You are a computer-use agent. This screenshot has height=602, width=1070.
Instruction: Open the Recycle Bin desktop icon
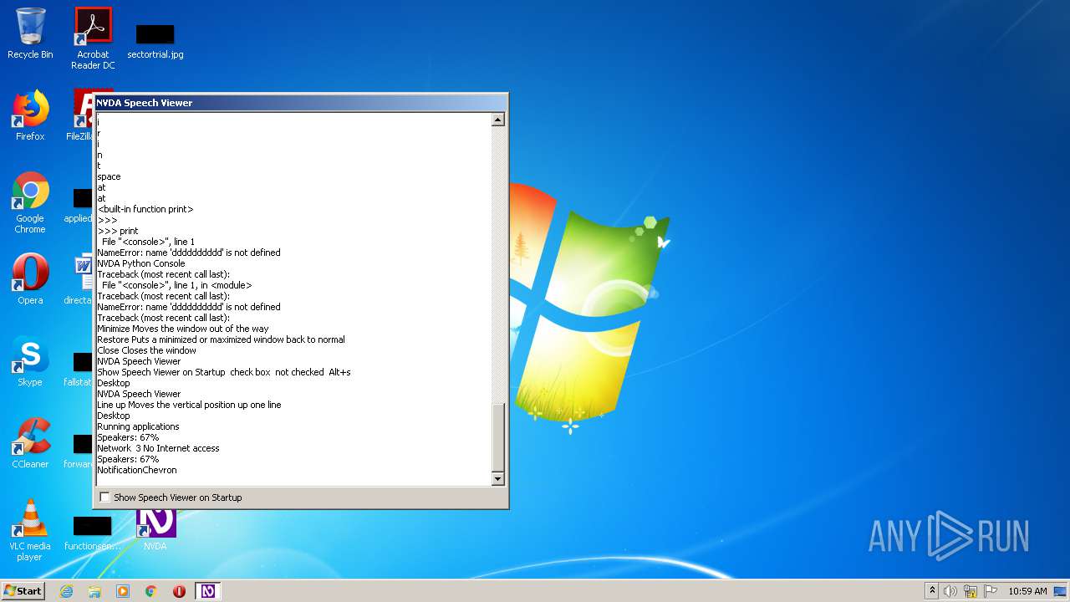click(x=30, y=33)
